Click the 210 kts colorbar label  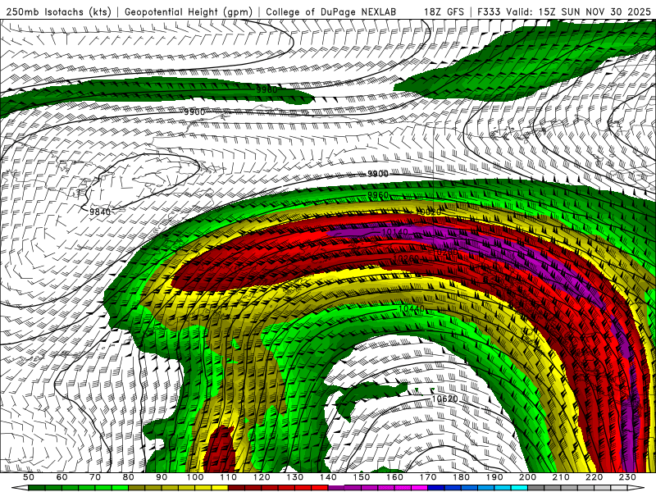point(562,477)
